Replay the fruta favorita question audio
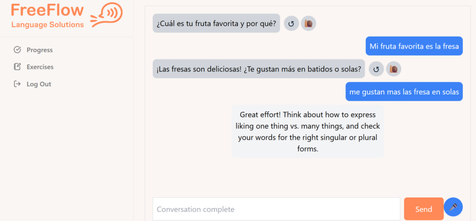Image resolution: width=476 pixels, height=221 pixels. point(291,23)
